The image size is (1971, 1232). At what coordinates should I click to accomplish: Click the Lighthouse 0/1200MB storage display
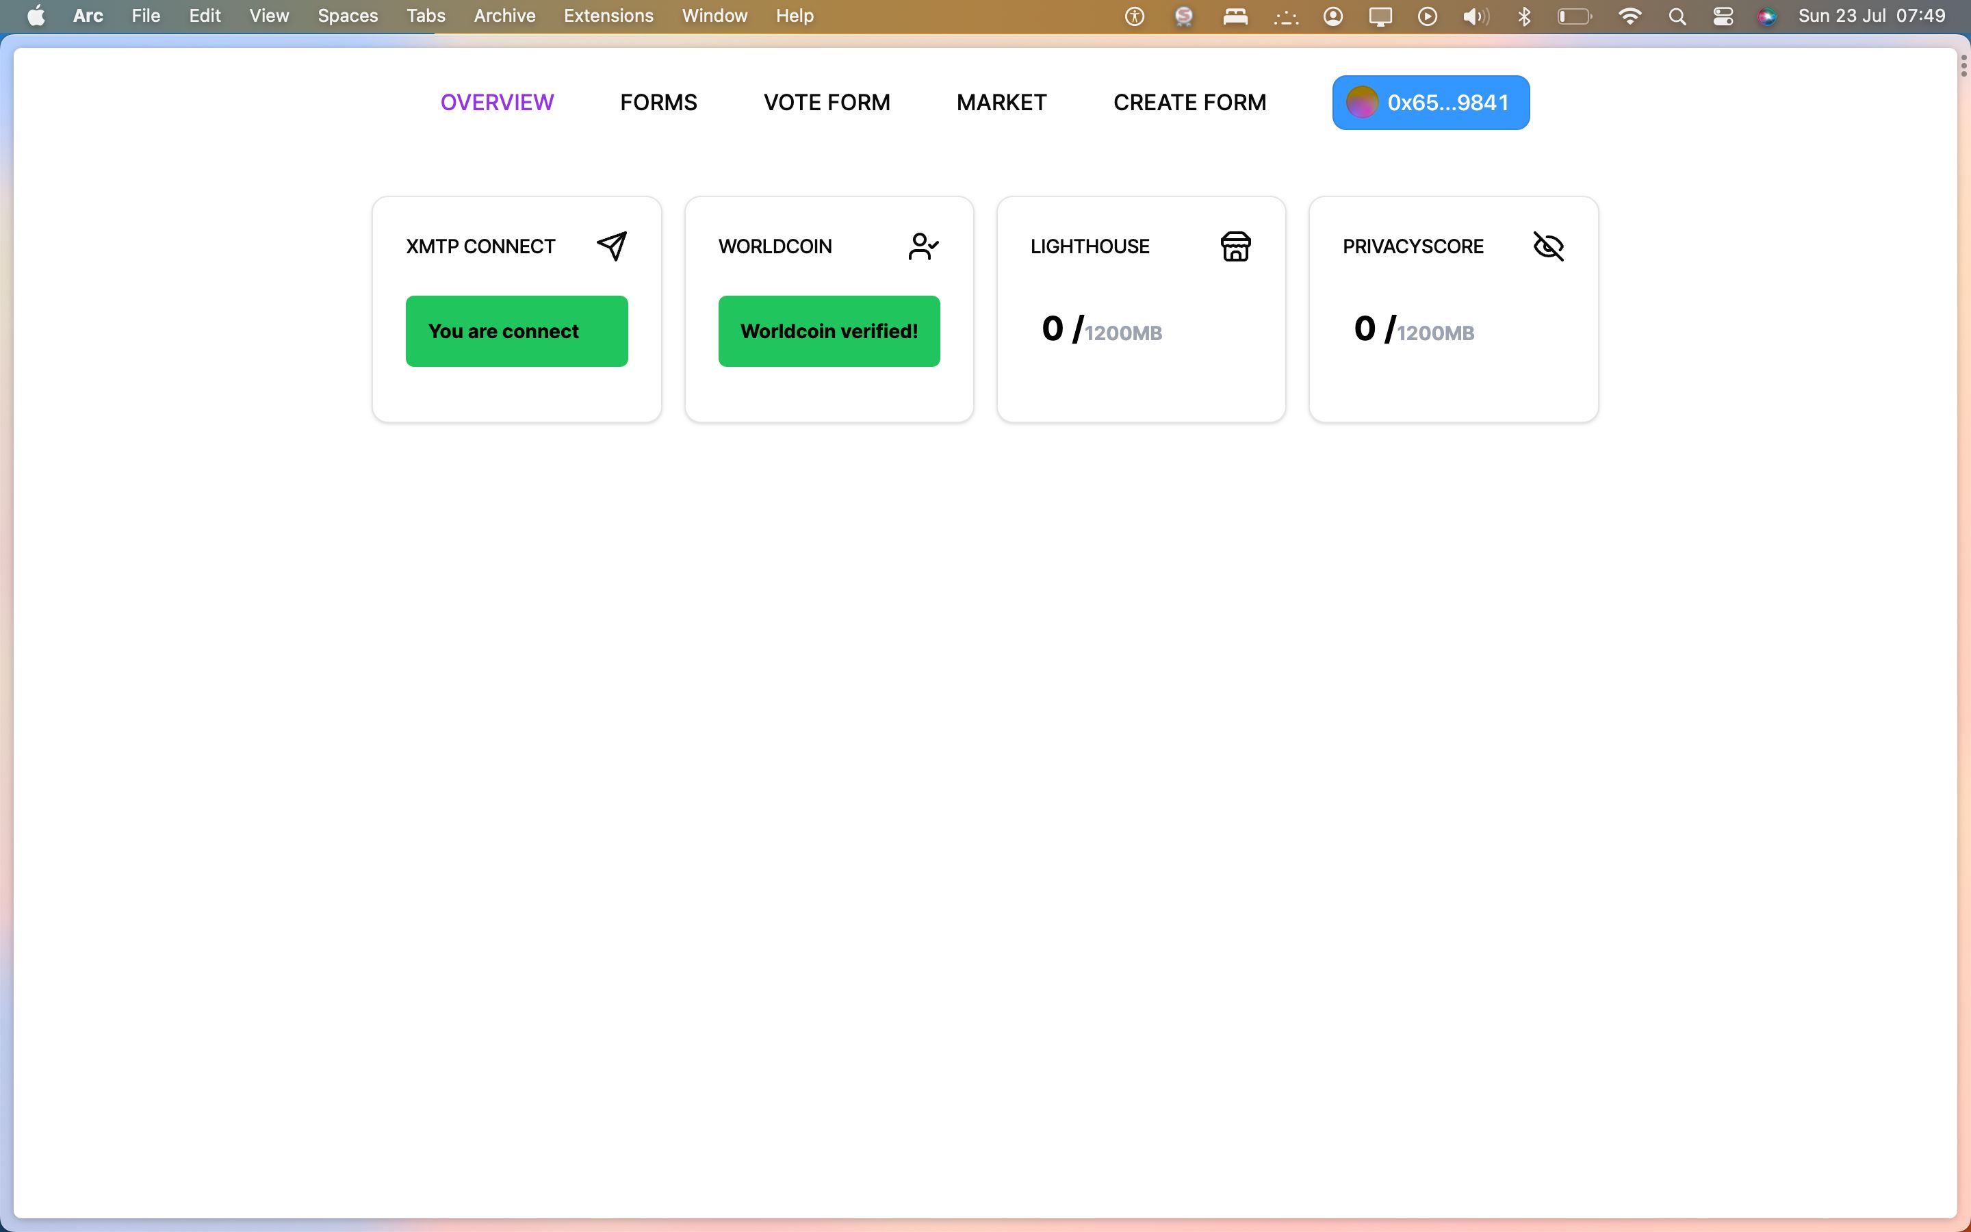1101,326
